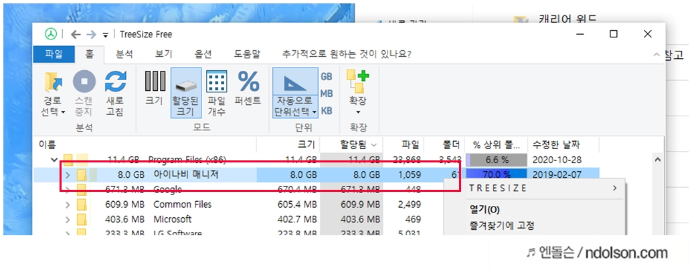
Task: Open the 보기 view tab
Action: tap(164, 54)
